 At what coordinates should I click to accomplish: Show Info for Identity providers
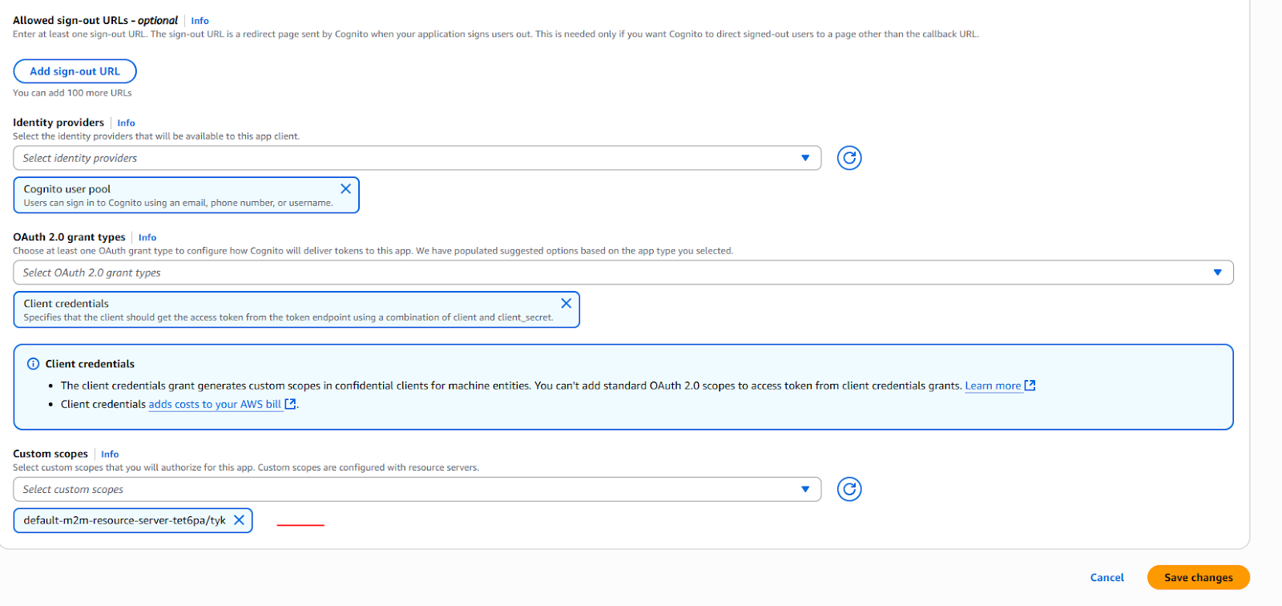pos(126,123)
